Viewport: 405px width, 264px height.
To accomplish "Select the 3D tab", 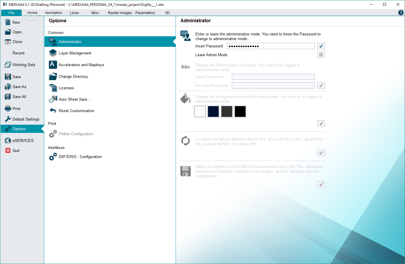I will click(x=167, y=13).
